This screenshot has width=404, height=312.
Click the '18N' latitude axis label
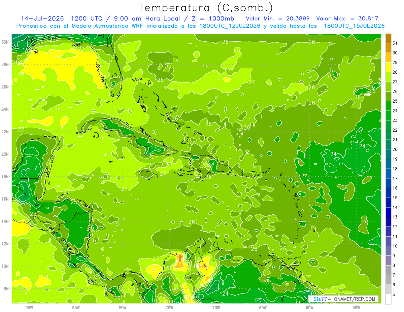click(5, 177)
